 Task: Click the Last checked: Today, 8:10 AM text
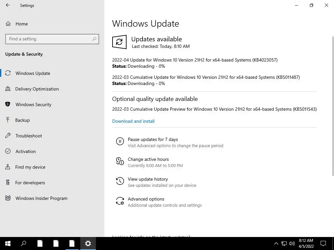160,46
